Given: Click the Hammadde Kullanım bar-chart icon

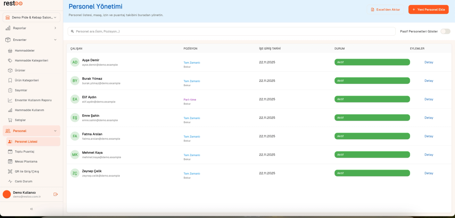Looking at the screenshot, I should [10, 110].
